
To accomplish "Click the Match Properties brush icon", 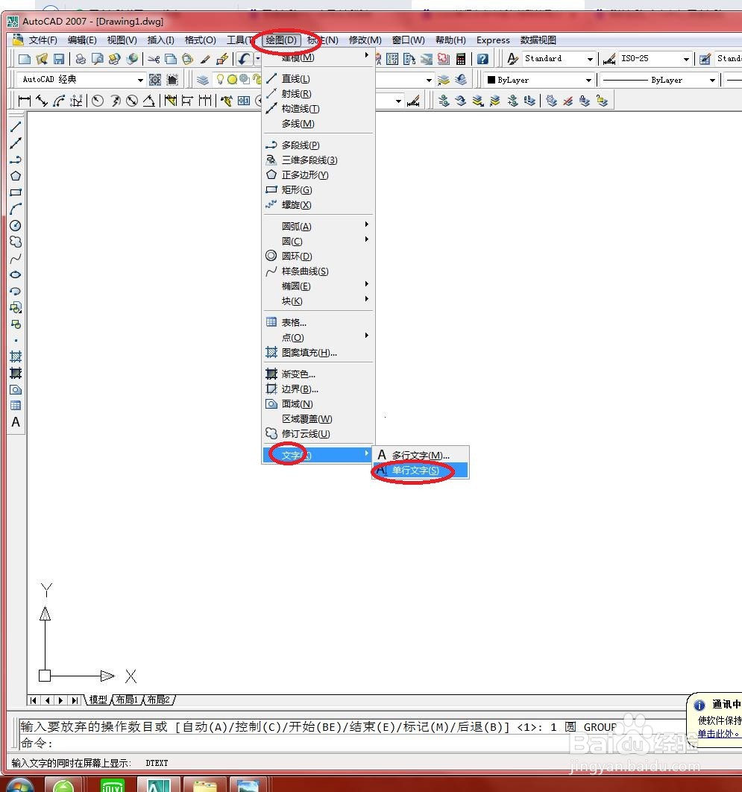I will click(205, 59).
